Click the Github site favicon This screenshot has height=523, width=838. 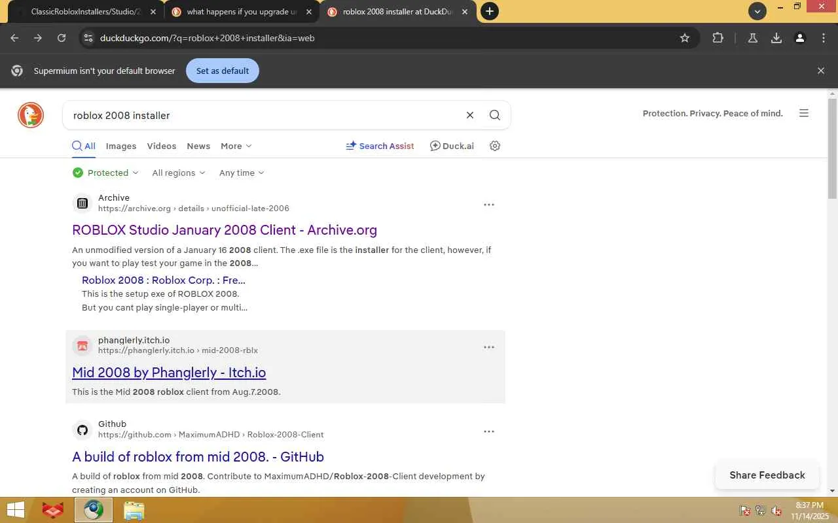pos(82,430)
